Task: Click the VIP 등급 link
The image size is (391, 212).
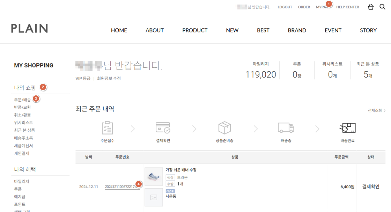Action: 83,78
